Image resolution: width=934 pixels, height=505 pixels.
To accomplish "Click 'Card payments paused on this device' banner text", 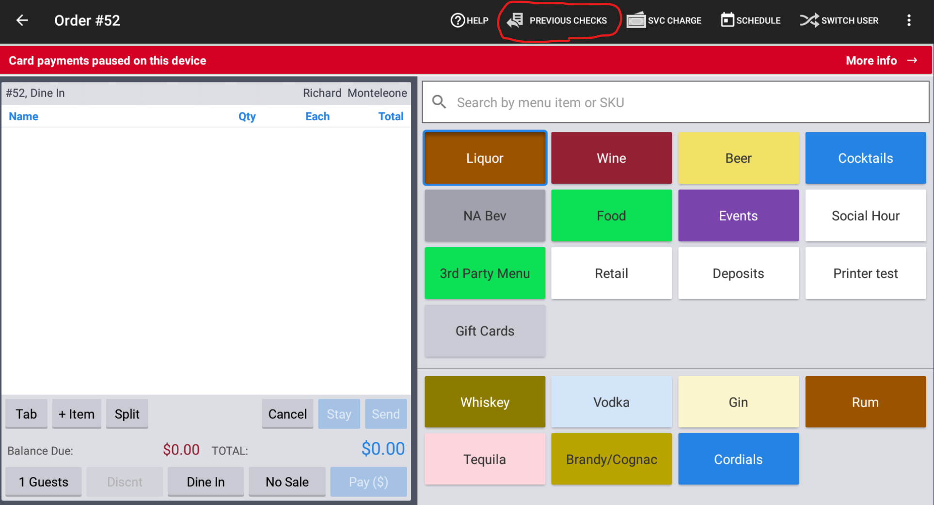I will (108, 61).
